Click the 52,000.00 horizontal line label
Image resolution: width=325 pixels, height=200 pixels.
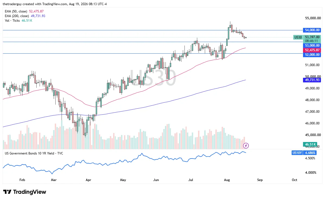pyautogui.click(x=312, y=55)
